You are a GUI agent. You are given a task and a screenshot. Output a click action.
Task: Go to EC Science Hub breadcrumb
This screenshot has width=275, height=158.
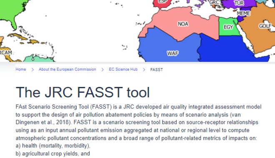click(123, 69)
